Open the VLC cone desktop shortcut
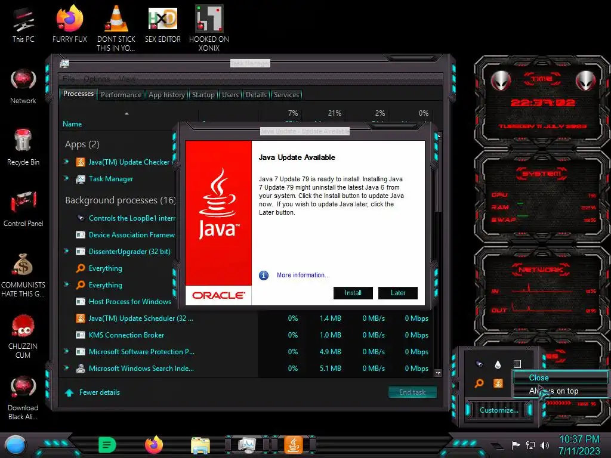 (x=116, y=28)
